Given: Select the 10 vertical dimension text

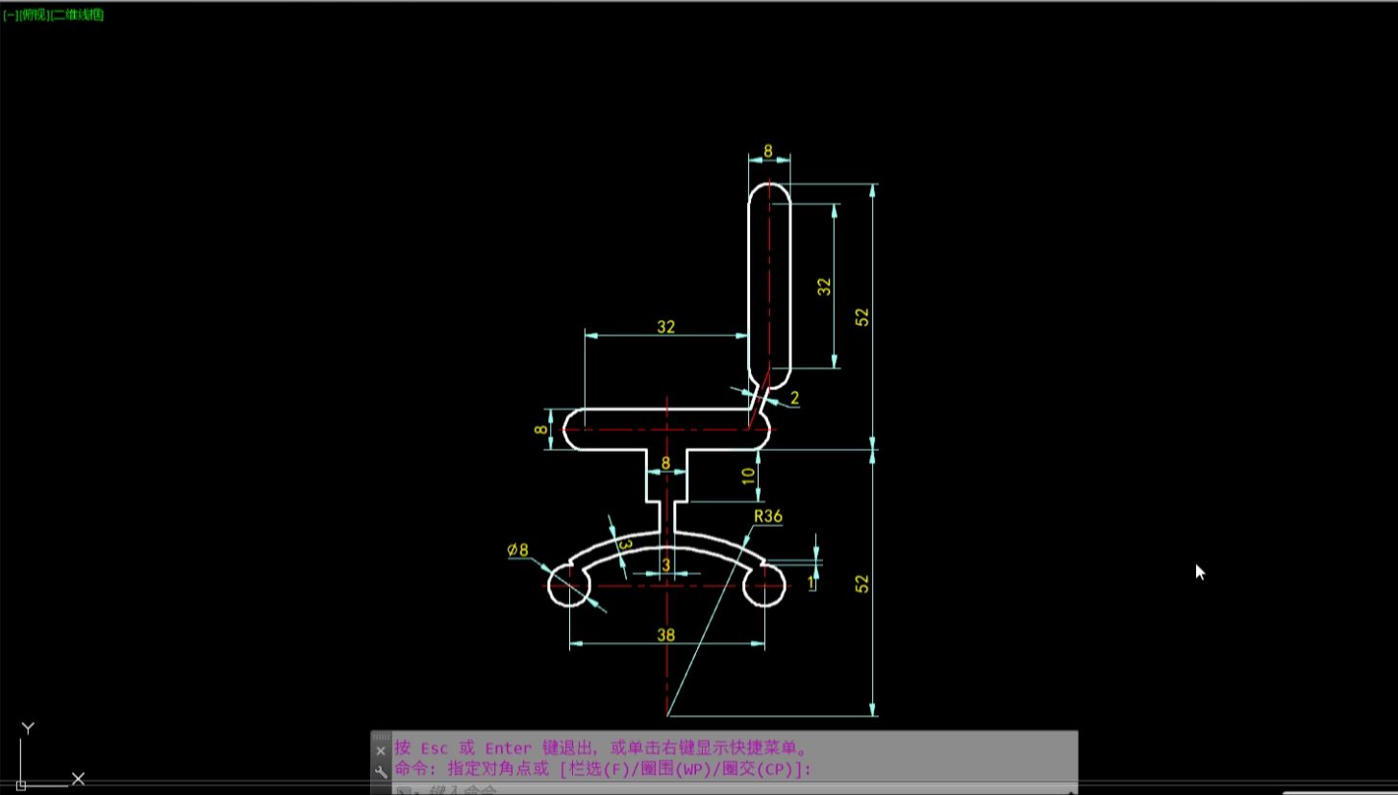Looking at the screenshot, I should pos(748,475).
